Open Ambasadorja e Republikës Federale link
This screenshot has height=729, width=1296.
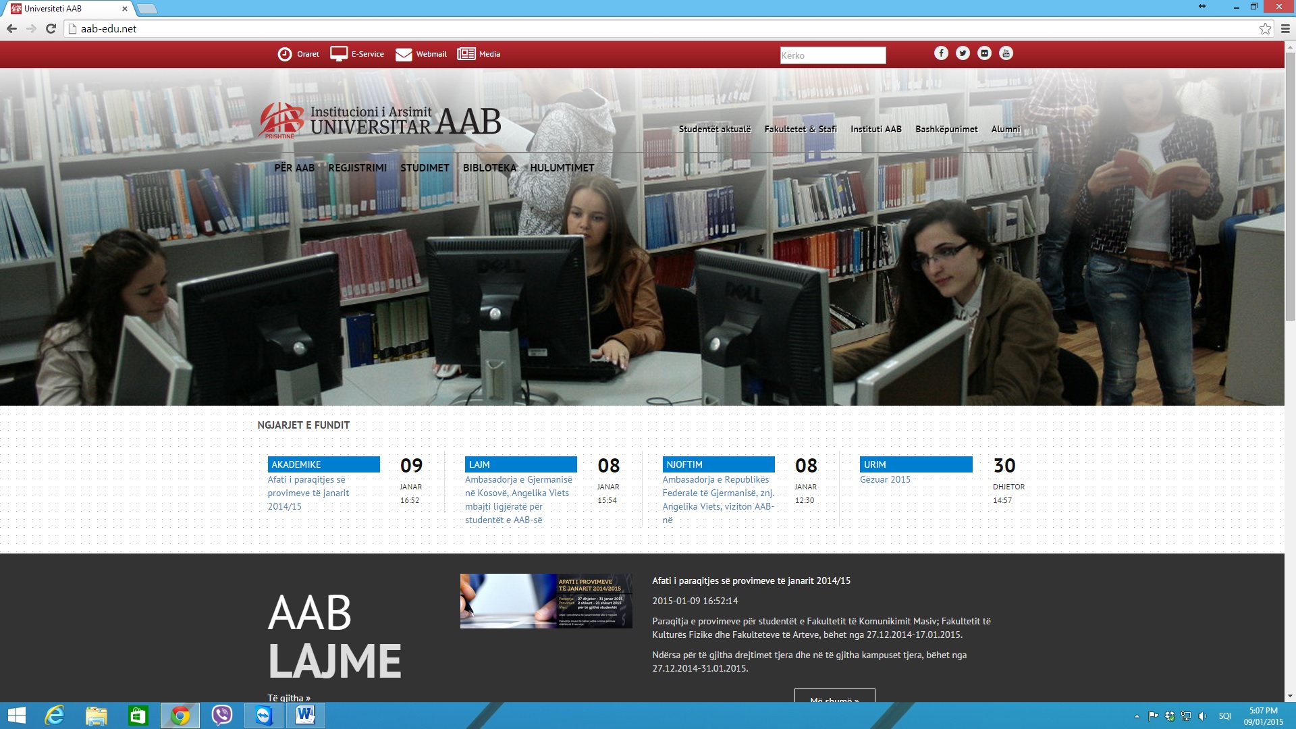tap(719, 500)
